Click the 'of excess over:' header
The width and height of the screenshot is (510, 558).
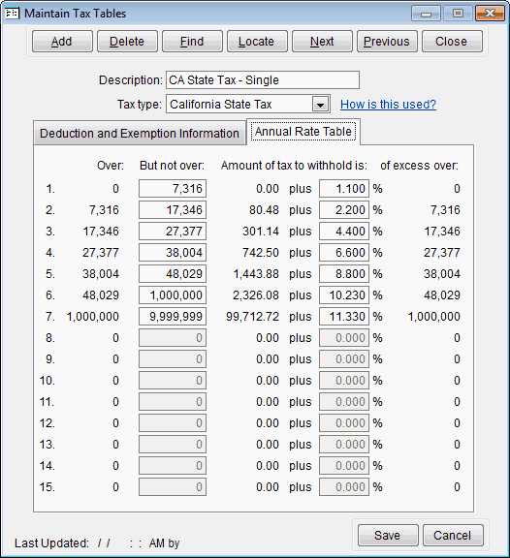(419, 166)
